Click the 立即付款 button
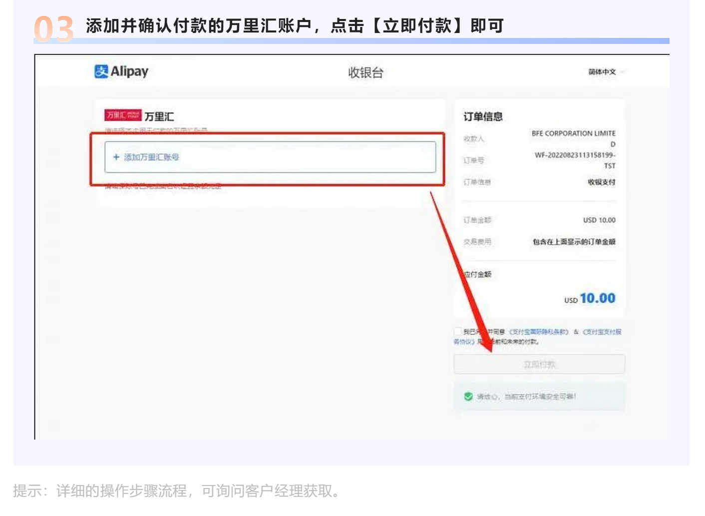The image size is (705, 516). (539, 364)
